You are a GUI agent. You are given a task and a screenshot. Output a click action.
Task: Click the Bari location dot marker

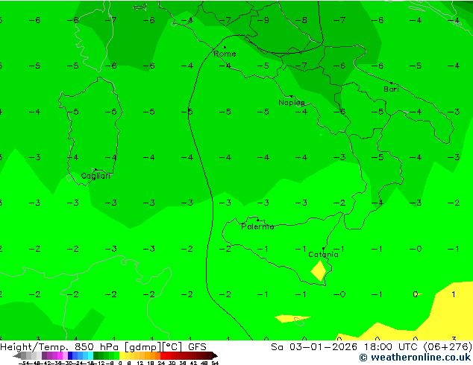click(x=391, y=83)
